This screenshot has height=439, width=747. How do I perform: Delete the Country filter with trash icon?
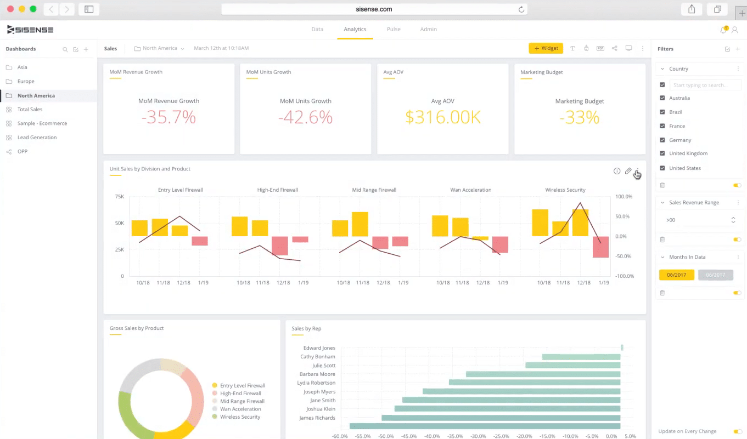coord(662,185)
